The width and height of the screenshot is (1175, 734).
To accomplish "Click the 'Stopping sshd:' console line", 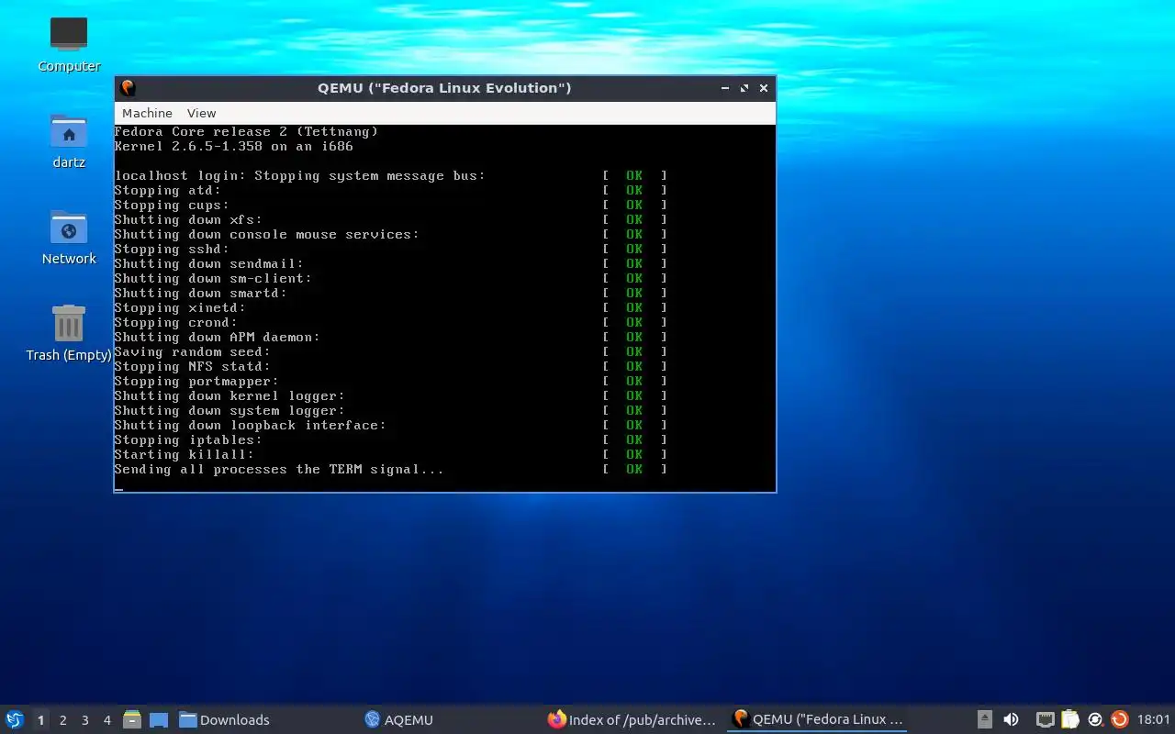I will [172, 249].
